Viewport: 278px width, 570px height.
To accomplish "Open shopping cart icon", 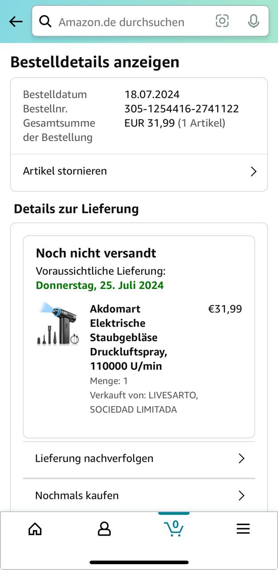I will tap(174, 528).
